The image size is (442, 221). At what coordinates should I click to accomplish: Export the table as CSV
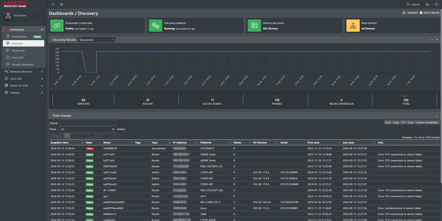tap(403, 122)
